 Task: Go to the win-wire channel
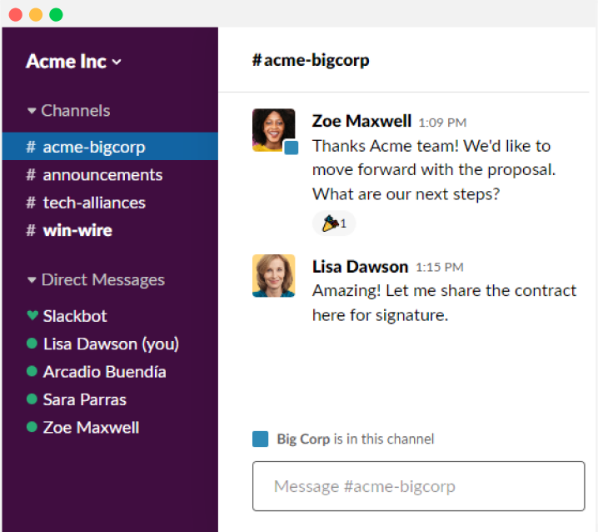pos(77,230)
